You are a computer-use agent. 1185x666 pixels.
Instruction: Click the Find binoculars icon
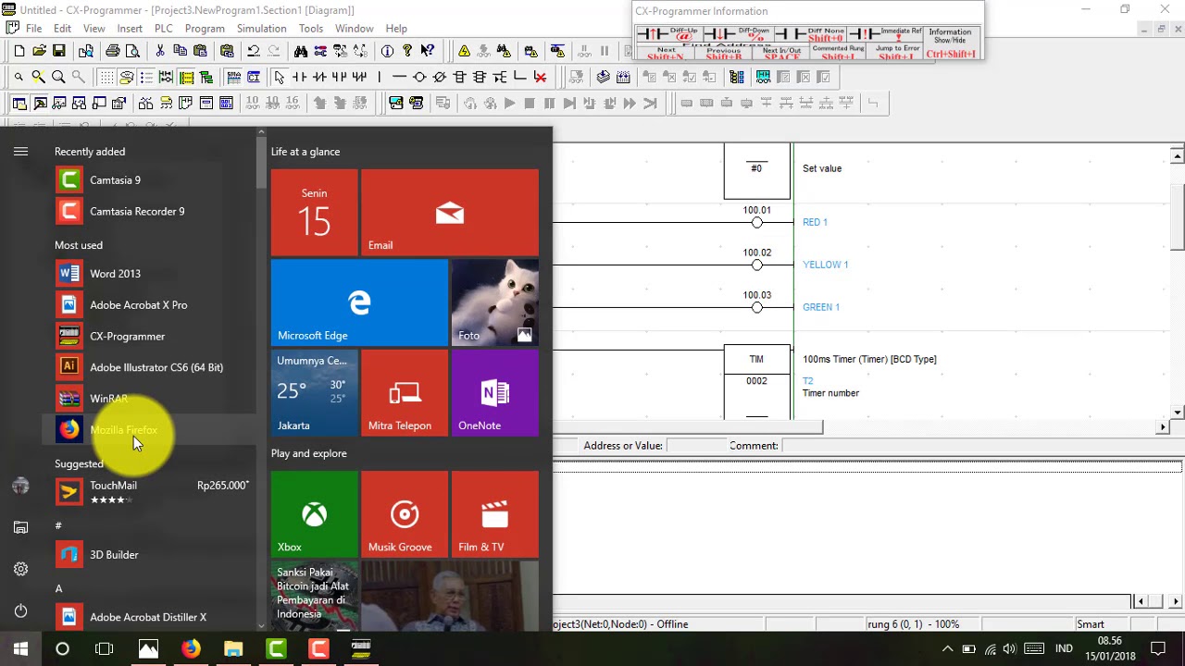pos(301,52)
